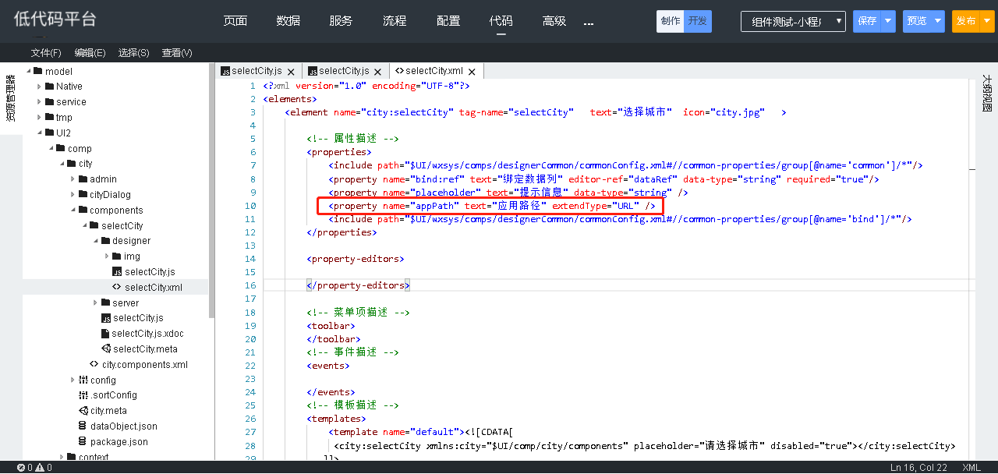Screen dimensions: 998x474
Task: Click the error count icon in status bar
Action: click(20, 468)
